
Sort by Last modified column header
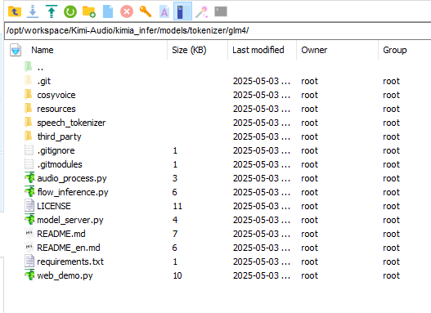[258, 50]
